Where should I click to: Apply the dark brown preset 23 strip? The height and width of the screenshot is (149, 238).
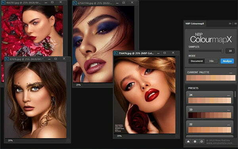[210, 115]
